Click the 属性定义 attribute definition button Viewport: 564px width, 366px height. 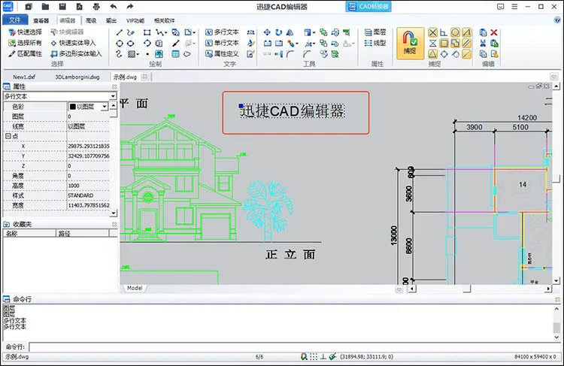[222, 54]
